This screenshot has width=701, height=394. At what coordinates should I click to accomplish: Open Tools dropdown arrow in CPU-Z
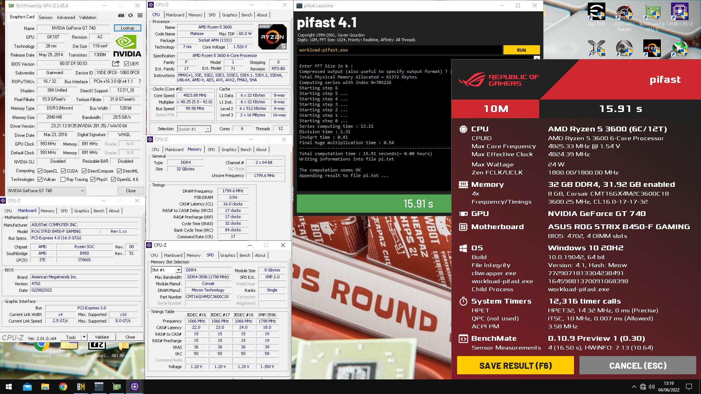tap(84, 337)
